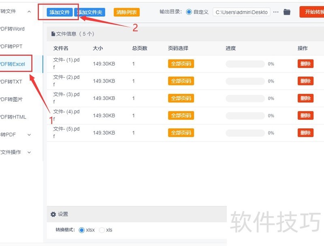Click the three-dots browse path icon
The width and height of the screenshot is (324, 246).
276,12
